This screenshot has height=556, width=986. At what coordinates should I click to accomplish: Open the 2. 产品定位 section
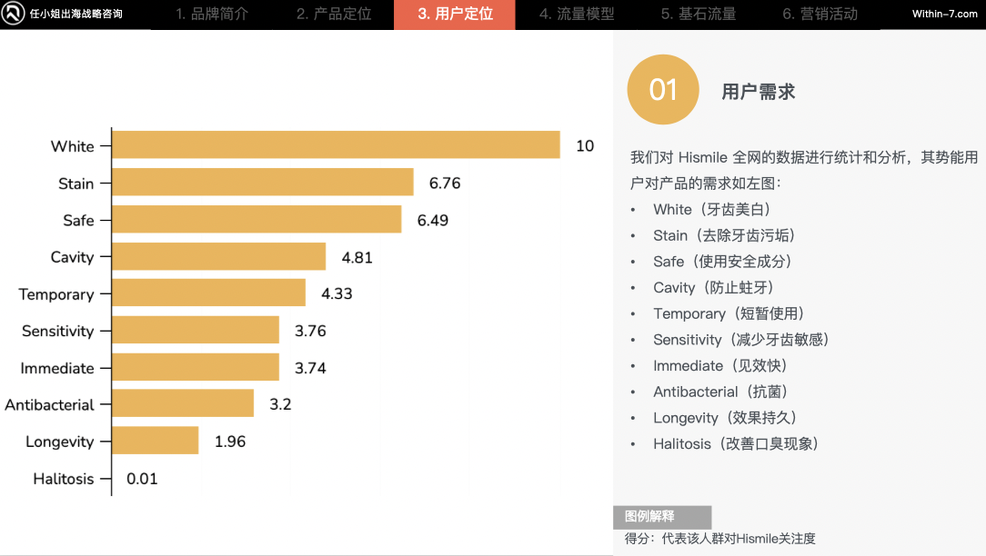pyautogui.click(x=333, y=15)
